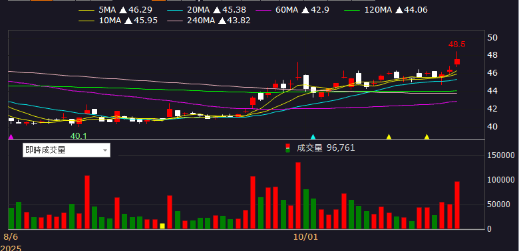Image resolution: width=519 pixels, height=251 pixels.
Task: Click the 50 price axis label
Action: click(492, 37)
